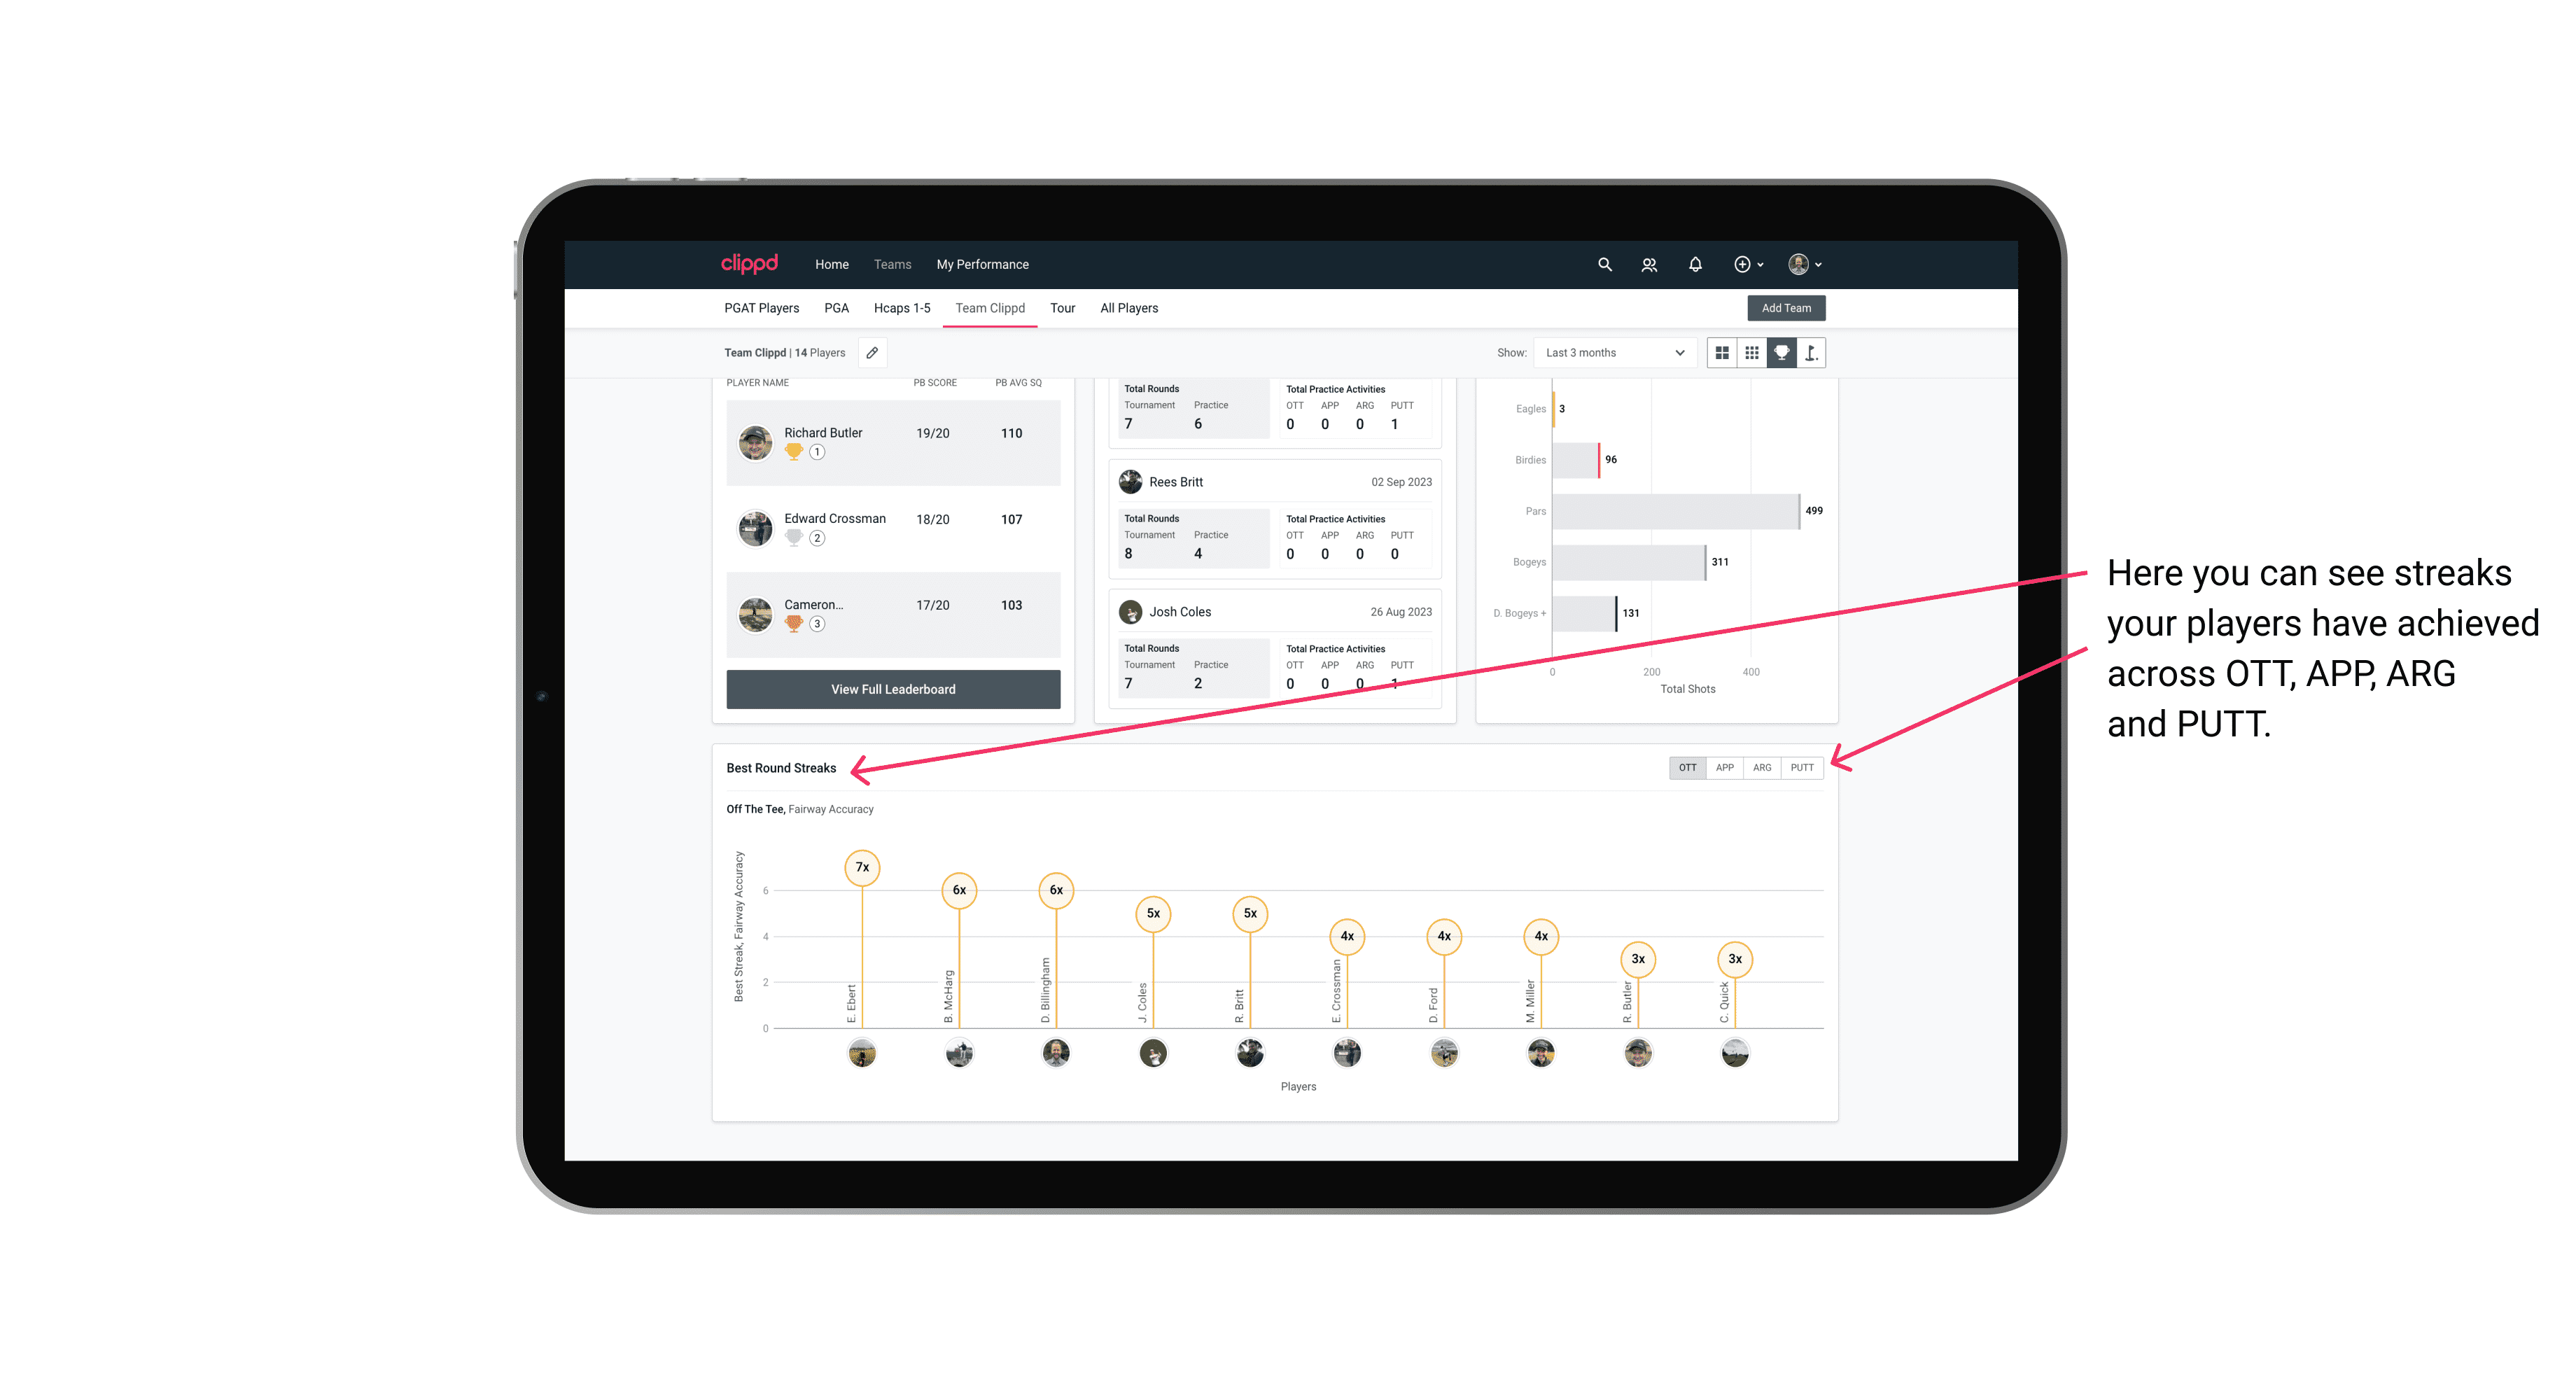The width and height of the screenshot is (2576, 1386).
Task: Click the search icon in the top navigation
Action: point(1604,265)
